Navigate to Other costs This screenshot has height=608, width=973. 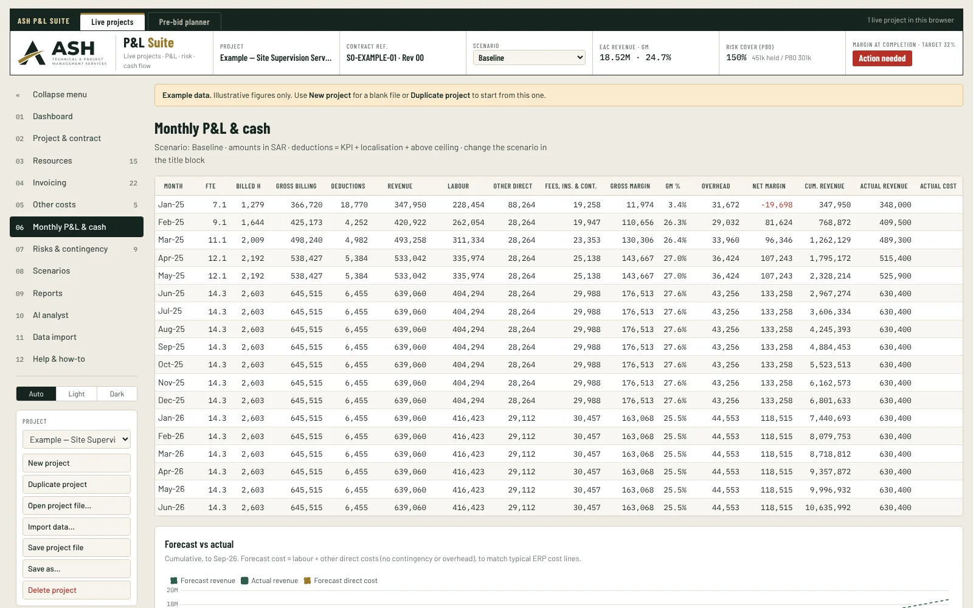click(77, 205)
